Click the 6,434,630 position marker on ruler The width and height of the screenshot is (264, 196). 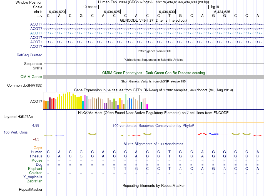[167, 12]
